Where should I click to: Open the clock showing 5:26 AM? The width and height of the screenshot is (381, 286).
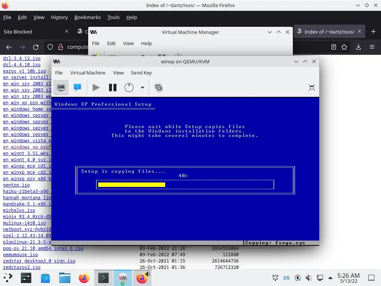348,278
